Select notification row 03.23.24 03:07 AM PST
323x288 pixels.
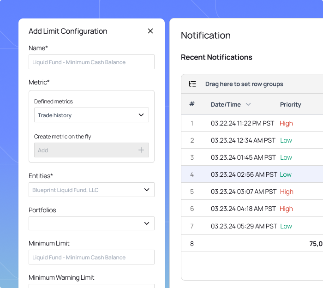click(x=252, y=192)
